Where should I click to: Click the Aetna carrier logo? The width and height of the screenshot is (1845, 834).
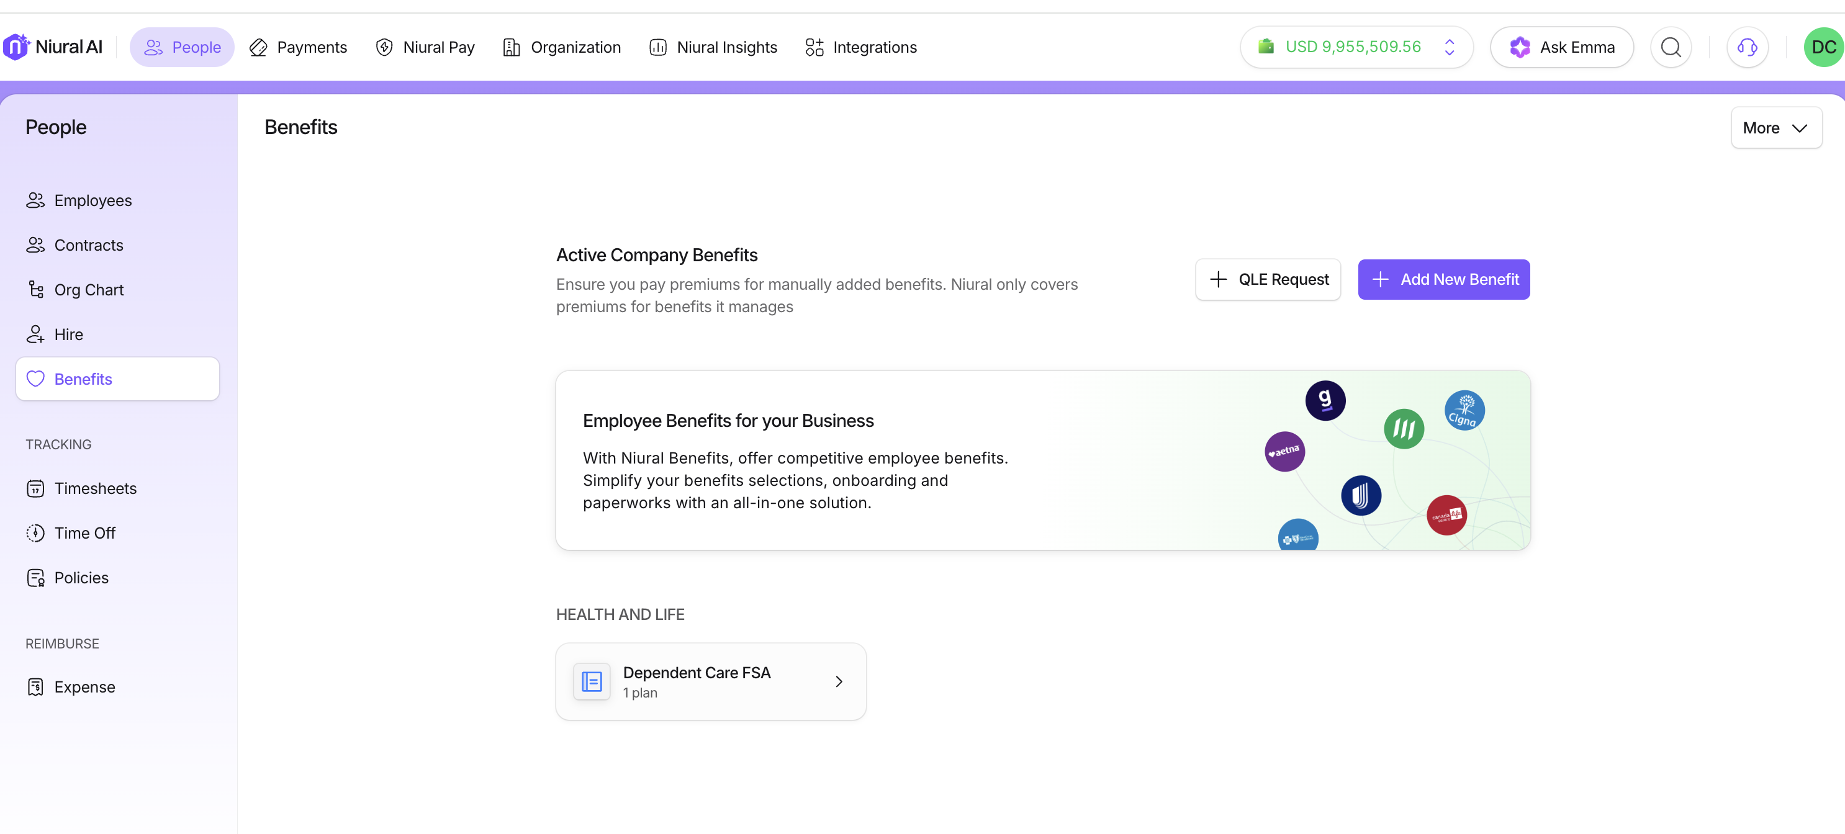[x=1284, y=452]
